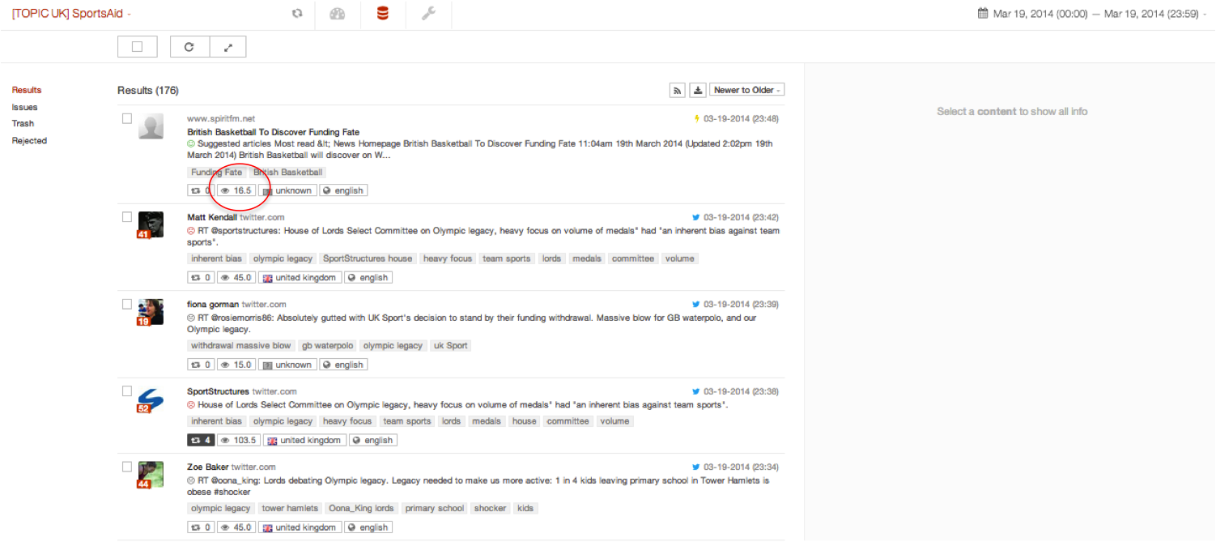This screenshot has height=542, width=1216.
Task: Click the sync arrows icon in top bar
Action: [x=297, y=14]
